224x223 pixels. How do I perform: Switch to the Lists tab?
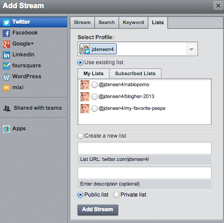tap(158, 22)
